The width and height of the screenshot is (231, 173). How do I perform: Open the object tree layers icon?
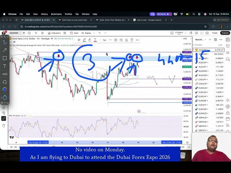[228, 53]
